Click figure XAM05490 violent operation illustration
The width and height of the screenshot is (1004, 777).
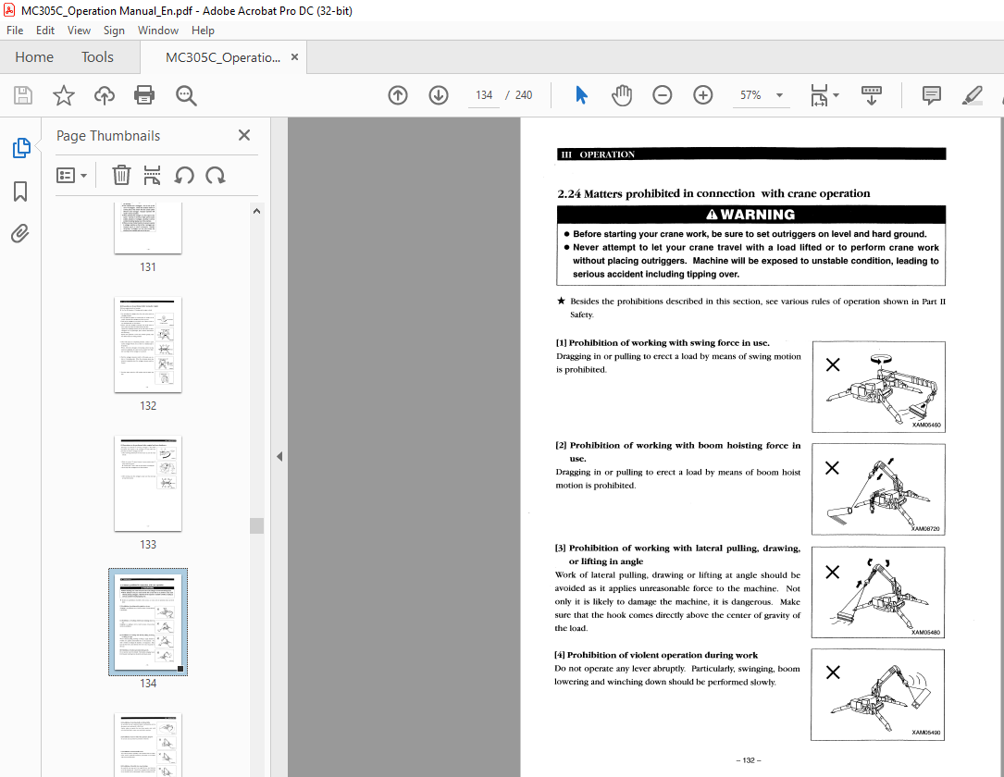pos(877,695)
